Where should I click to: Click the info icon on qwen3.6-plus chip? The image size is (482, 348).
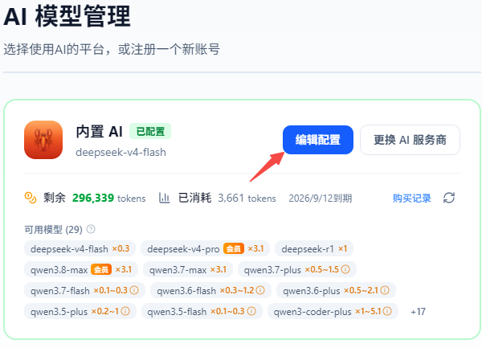pos(385,290)
